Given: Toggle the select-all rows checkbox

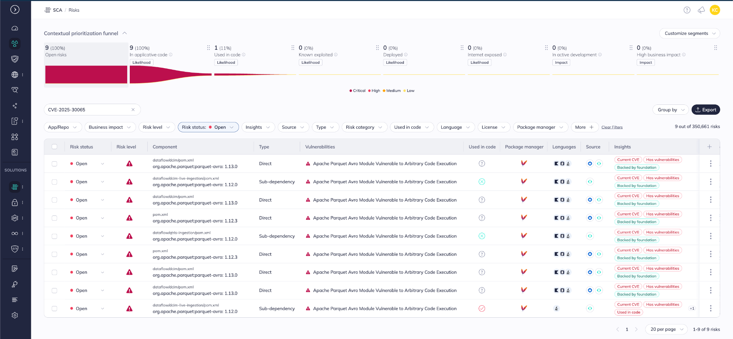Looking at the screenshot, I should click(x=55, y=147).
